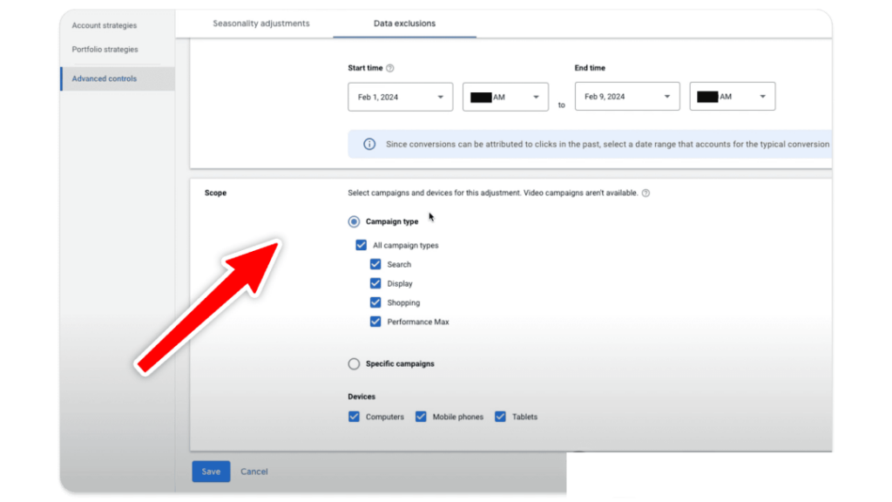Image resolution: width=892 pixels, height=502 pixels.
Task: Open the Feb 1, 2024 start date dropdown
Action: (400, 97)
